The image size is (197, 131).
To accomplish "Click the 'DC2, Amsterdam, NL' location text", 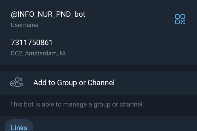I will pyautogui.click(x=39, y=53).
